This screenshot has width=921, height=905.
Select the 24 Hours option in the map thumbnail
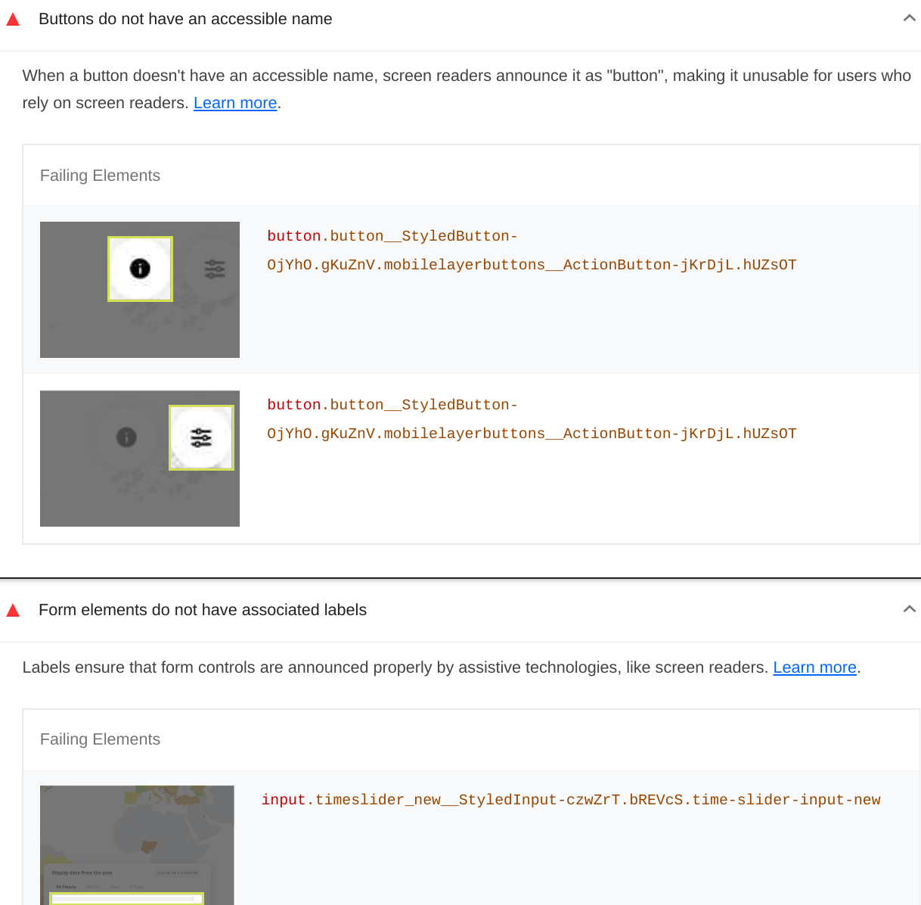(67, 887)
